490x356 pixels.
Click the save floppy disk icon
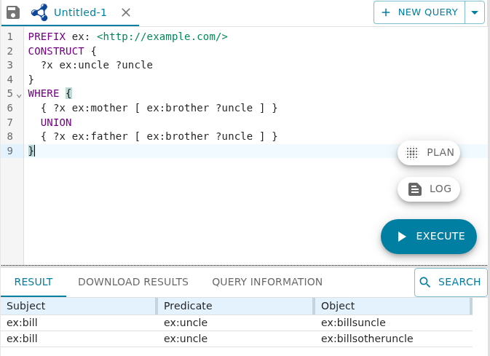click(x=13, y=12)
